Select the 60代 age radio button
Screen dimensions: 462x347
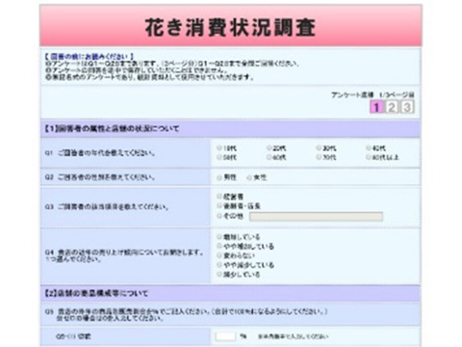tap(269, 157)
